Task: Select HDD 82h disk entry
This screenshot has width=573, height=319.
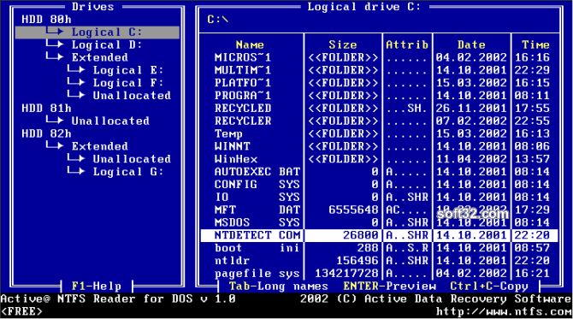Action: click(x=46, y=133)
